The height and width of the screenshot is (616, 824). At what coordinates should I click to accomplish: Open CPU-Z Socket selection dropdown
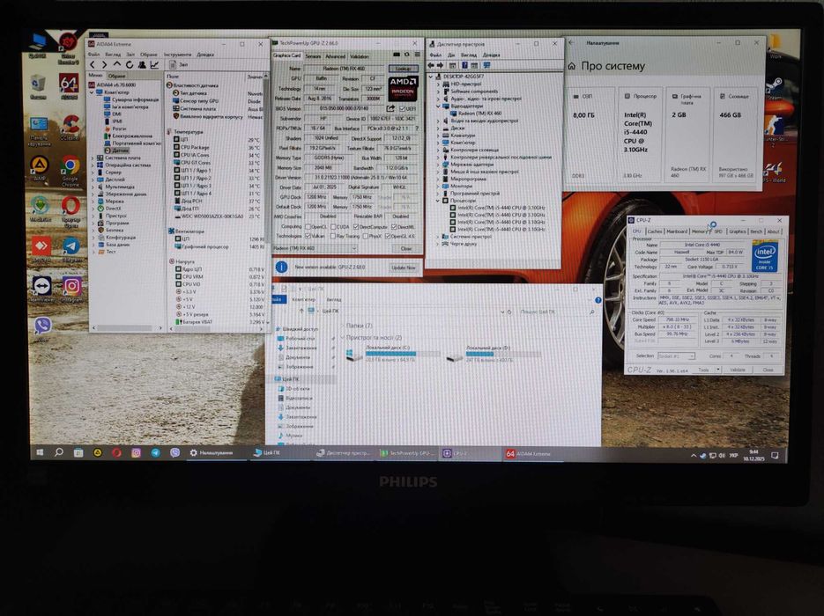point(676,356)
